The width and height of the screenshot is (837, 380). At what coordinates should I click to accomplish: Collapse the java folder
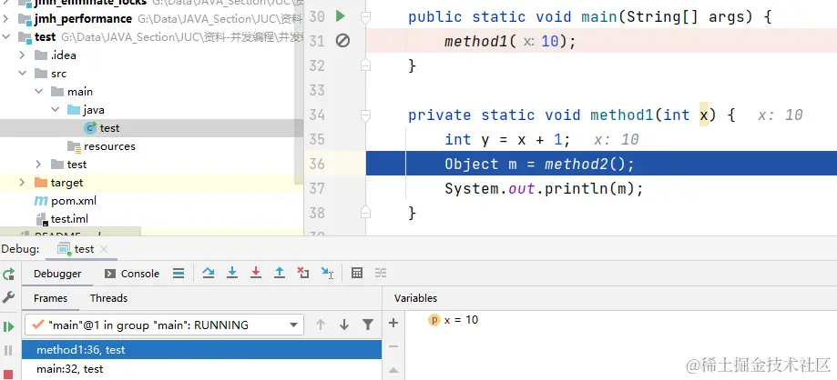pyautogui.click(x=55, y=110)
